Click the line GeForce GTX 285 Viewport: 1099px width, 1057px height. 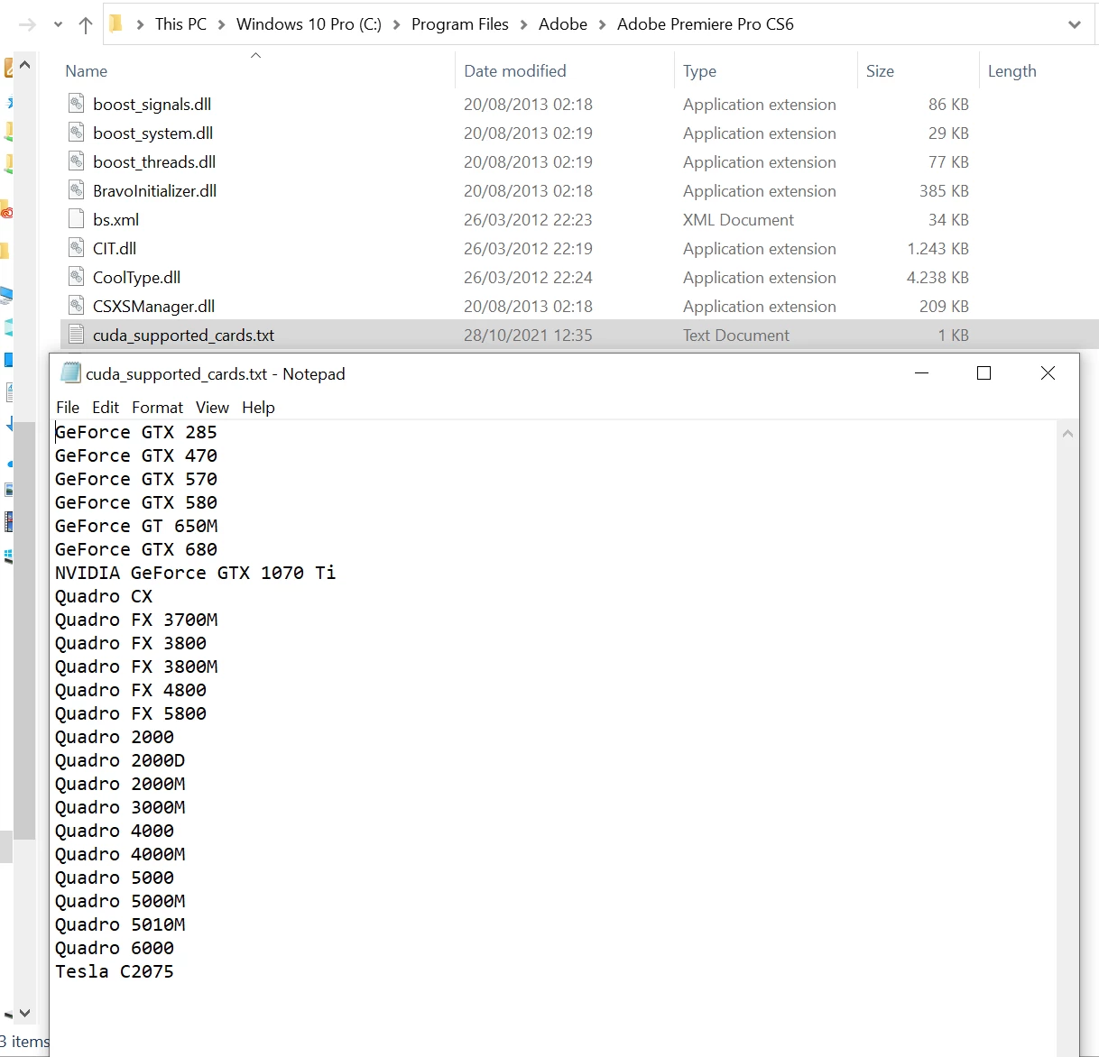(136, 432)
